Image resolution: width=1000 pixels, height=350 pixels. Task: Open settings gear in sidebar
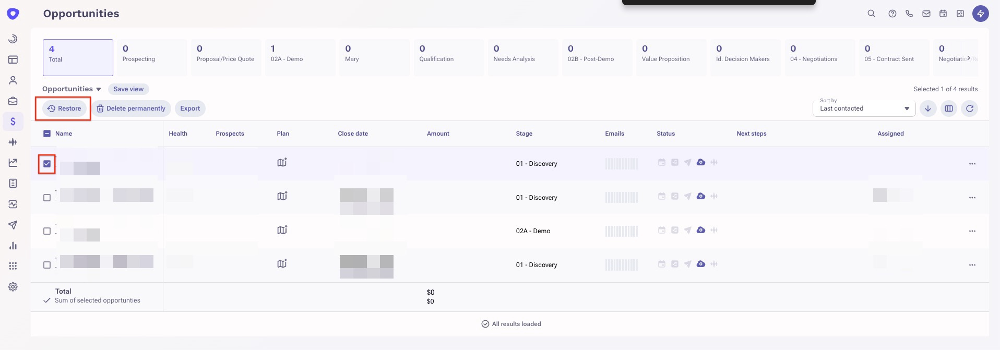pos(13,287)
